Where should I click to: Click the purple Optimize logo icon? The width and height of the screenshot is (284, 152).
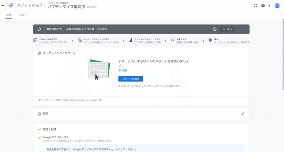click(11, 5)
